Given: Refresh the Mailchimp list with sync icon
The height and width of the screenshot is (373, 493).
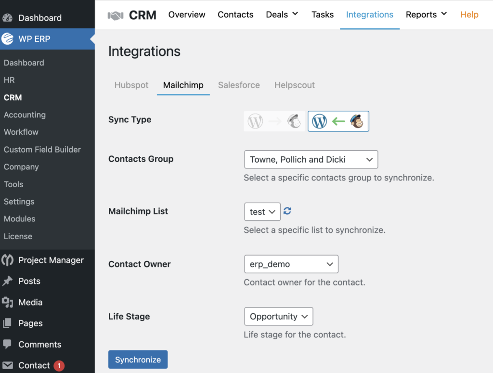Looking at the screenshot, I should tap(287, 211).
